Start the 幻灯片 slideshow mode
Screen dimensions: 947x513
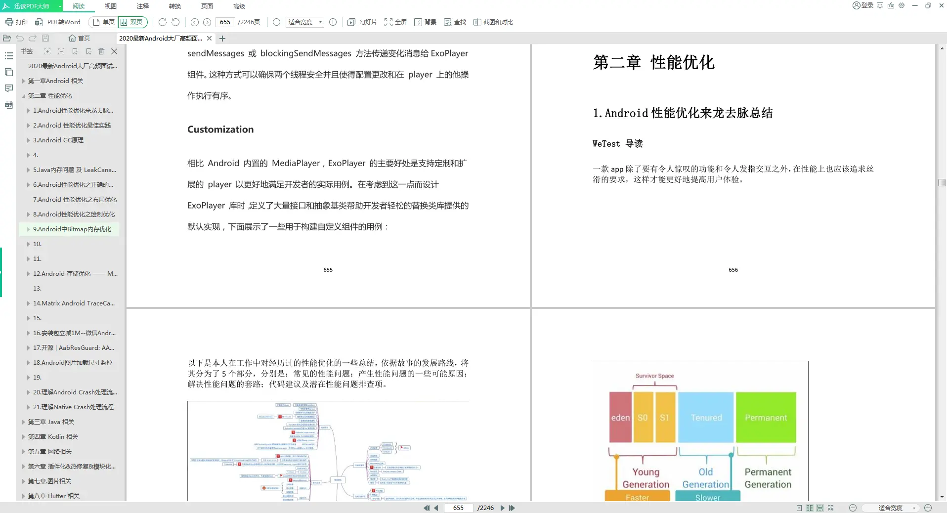pos(362,22)
